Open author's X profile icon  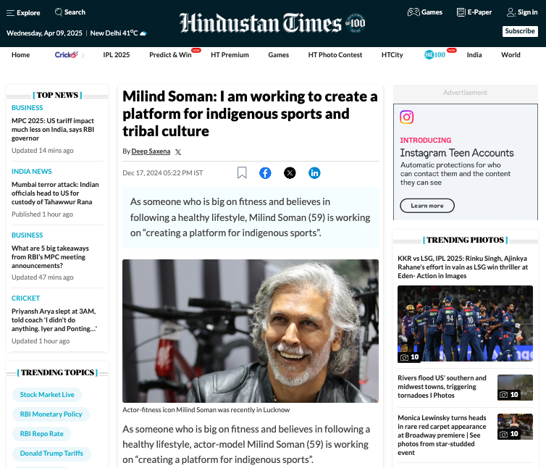[x=178, y=152]
